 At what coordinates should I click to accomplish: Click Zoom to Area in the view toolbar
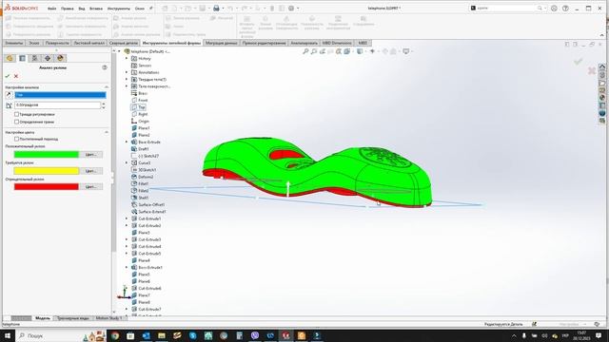pyautogui.click(x=314, y=51)
